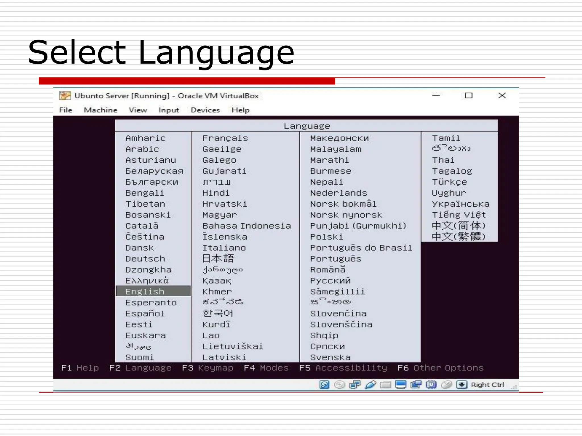Select Italiano language
The width and height of the screenshot is (582, 436).
[224, 248]
